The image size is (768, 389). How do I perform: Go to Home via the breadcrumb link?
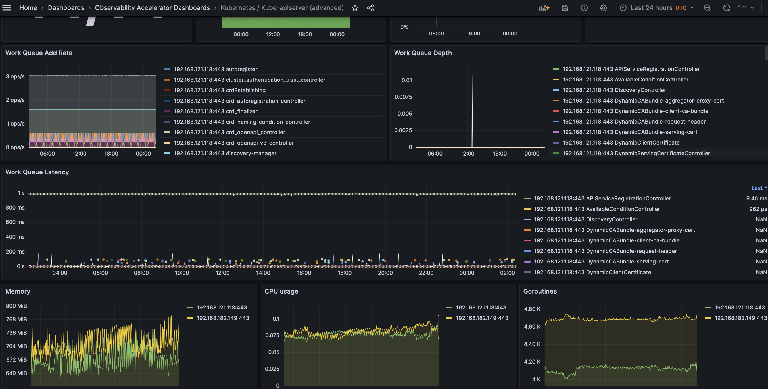(x=28, y=7)
